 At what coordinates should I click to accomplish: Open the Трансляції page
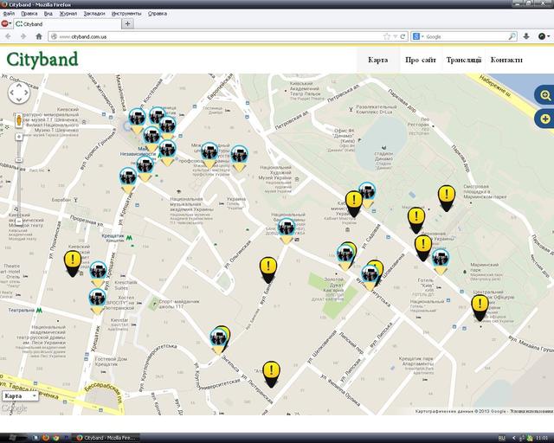click(464, 60)
